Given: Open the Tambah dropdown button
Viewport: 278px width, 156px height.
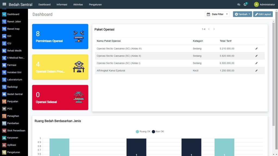Looking at the screenshot, I should [242, 14].
